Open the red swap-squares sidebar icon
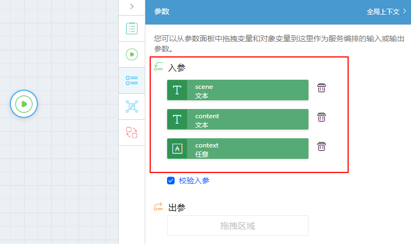The image size is (411, 244). pyautogui.click(x=132, y=133)
